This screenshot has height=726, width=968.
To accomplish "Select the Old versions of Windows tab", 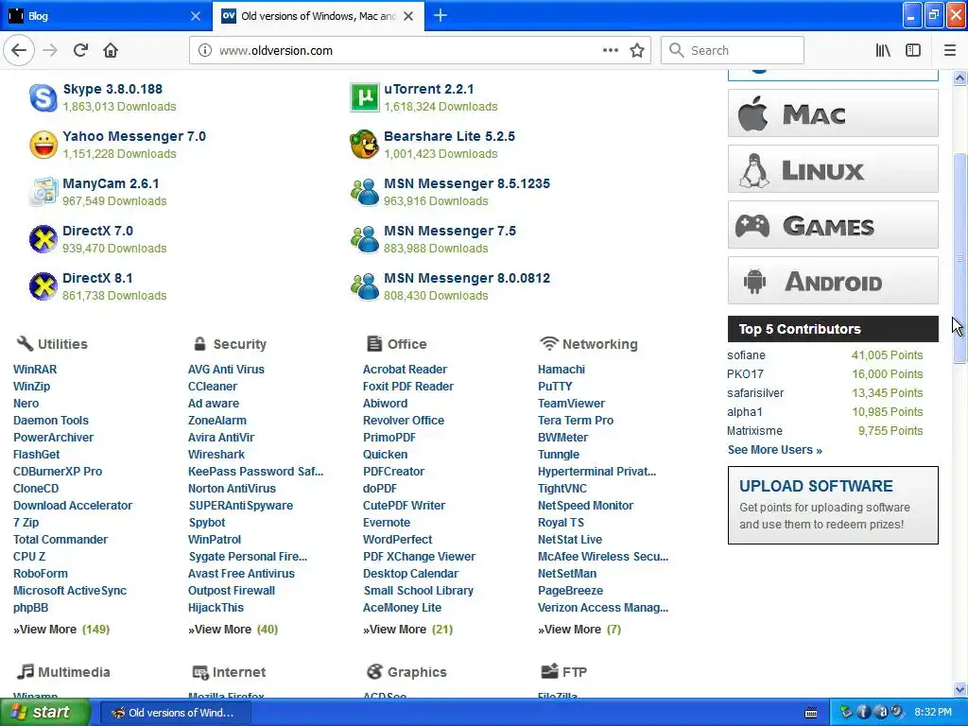I will click(318, 16).
